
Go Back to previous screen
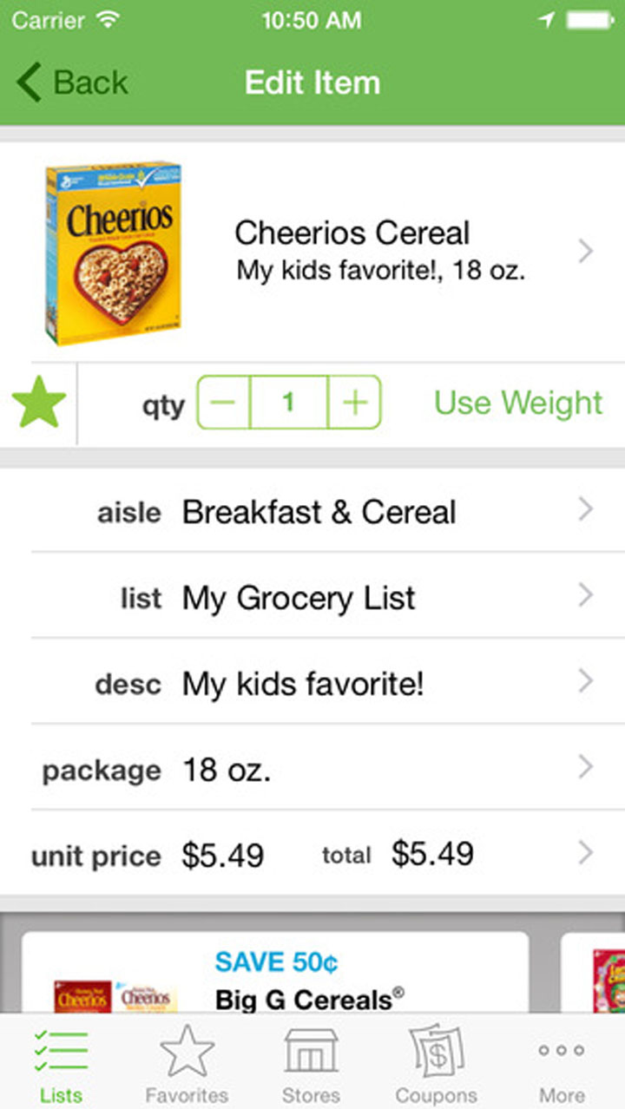(73, 83)
